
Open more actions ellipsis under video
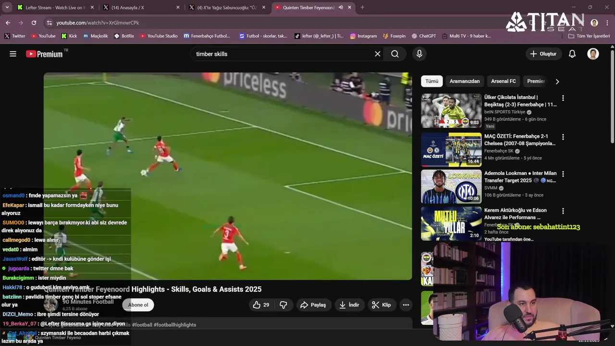click(x=406, y=305)
